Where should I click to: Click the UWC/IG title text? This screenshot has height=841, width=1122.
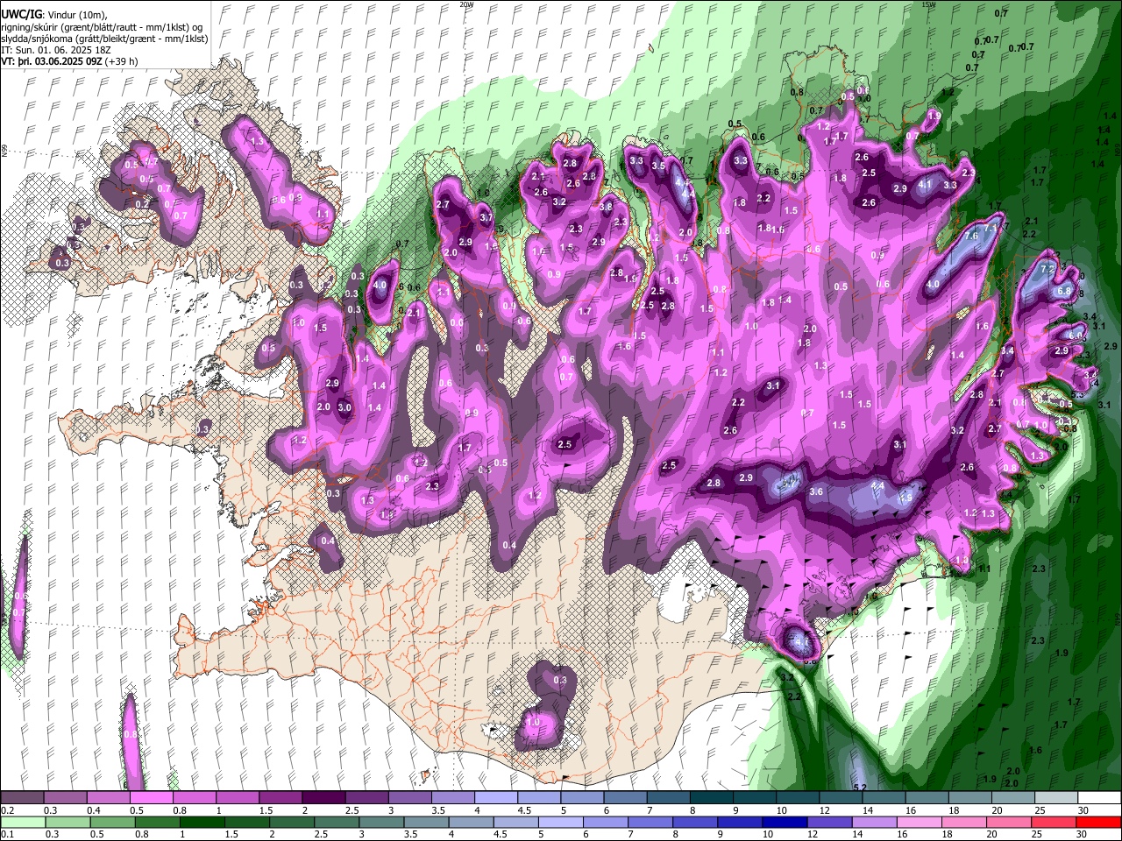click(20, 14)
